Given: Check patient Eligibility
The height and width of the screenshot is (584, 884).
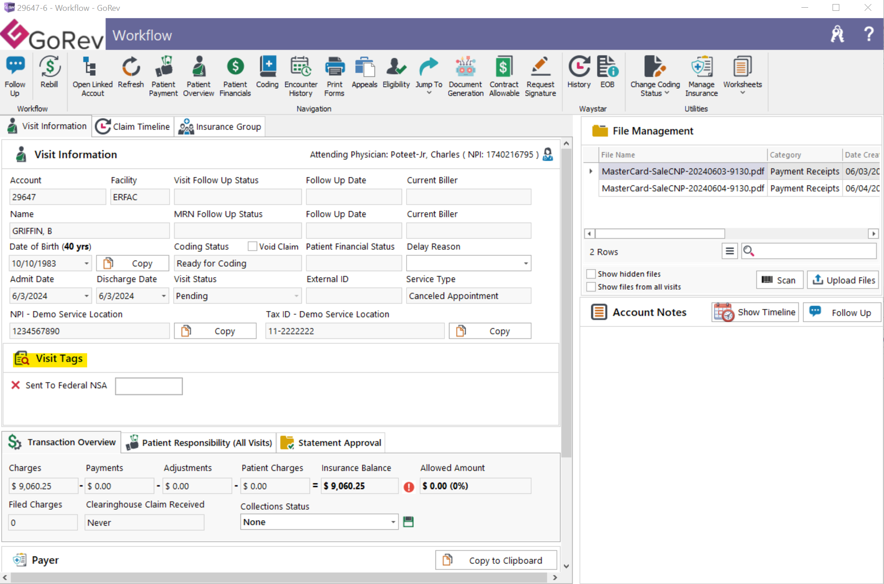Looking at the screenshot, I should (x=396, y=72).
